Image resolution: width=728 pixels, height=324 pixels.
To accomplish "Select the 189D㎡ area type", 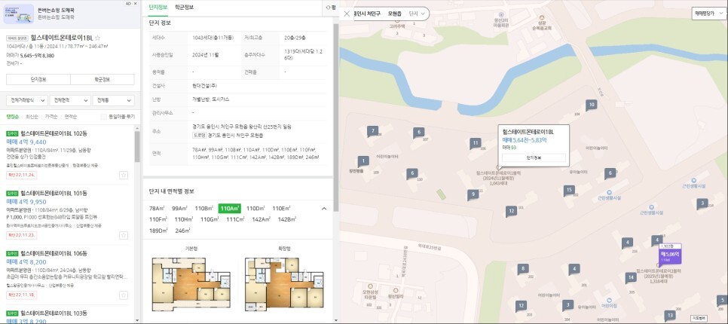I will 159,231.
